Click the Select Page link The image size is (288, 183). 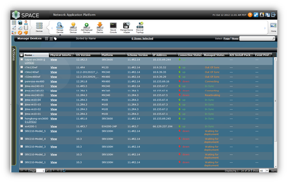[227, 39]
